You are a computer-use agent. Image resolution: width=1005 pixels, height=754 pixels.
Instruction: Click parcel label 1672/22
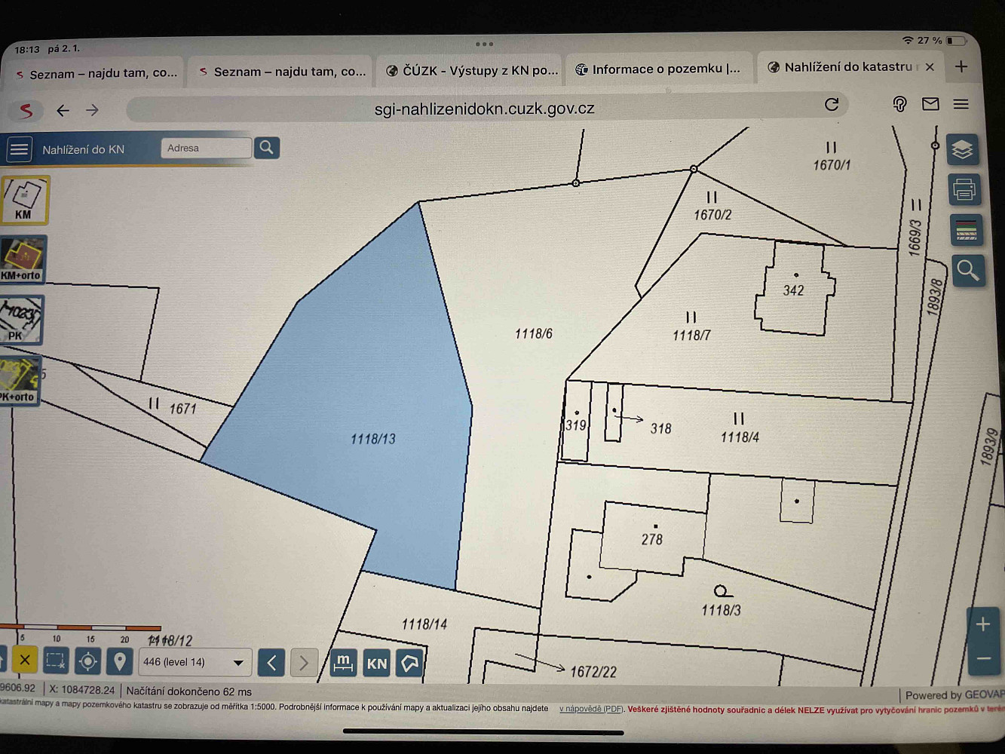(593, 671)
